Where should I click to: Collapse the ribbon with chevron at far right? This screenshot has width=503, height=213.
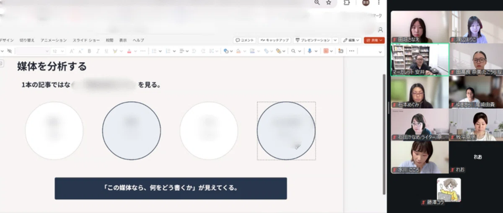[380, 52]
